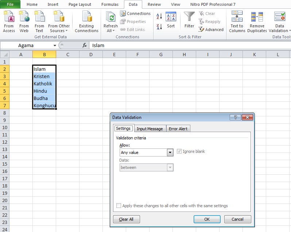Check Apply these changes to all other cells
This screenshot has width=291, height=232.
pyautogui.click(x=119, y=206)
